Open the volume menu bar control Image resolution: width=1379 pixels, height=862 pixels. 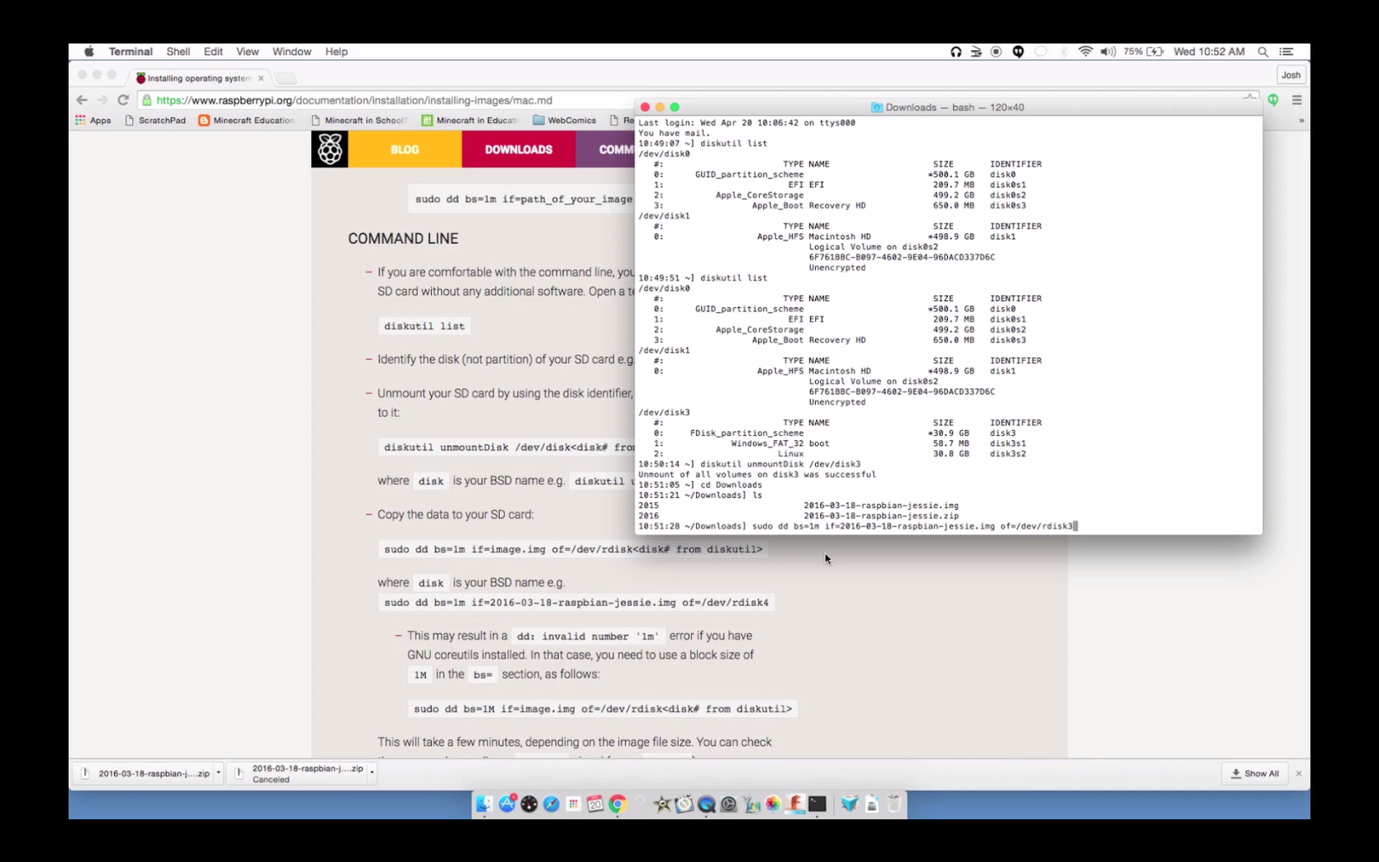(x=1108, y=52)
